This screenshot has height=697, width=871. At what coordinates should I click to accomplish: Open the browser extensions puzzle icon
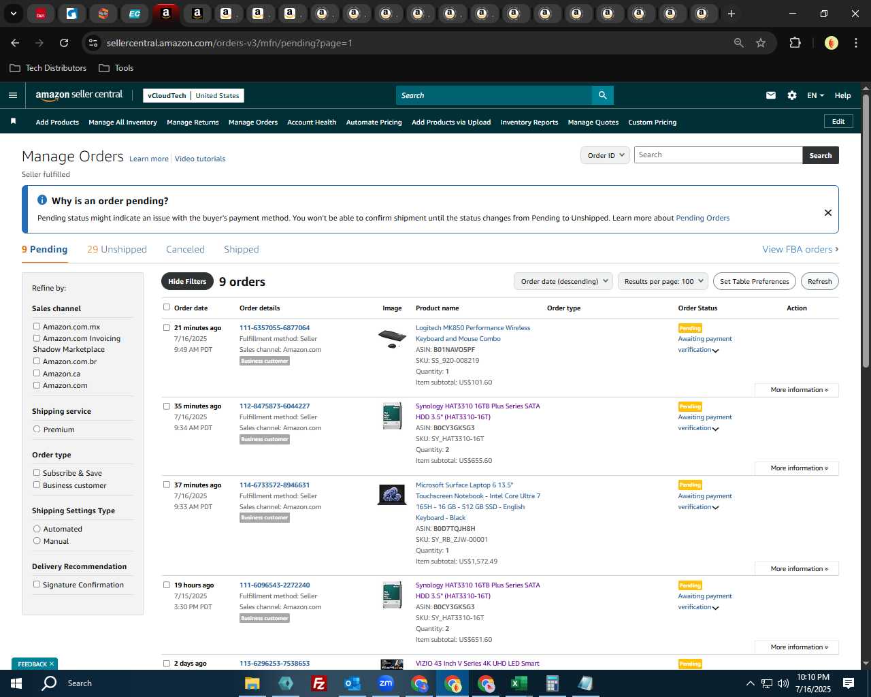(795, 43)
